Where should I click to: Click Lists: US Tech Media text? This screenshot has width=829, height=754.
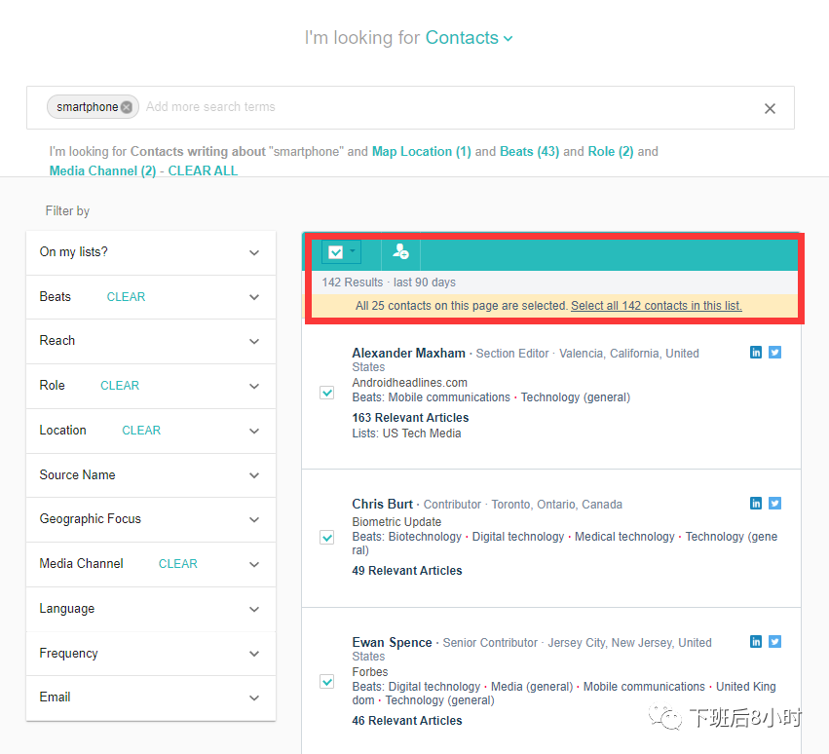coord(406,434)
